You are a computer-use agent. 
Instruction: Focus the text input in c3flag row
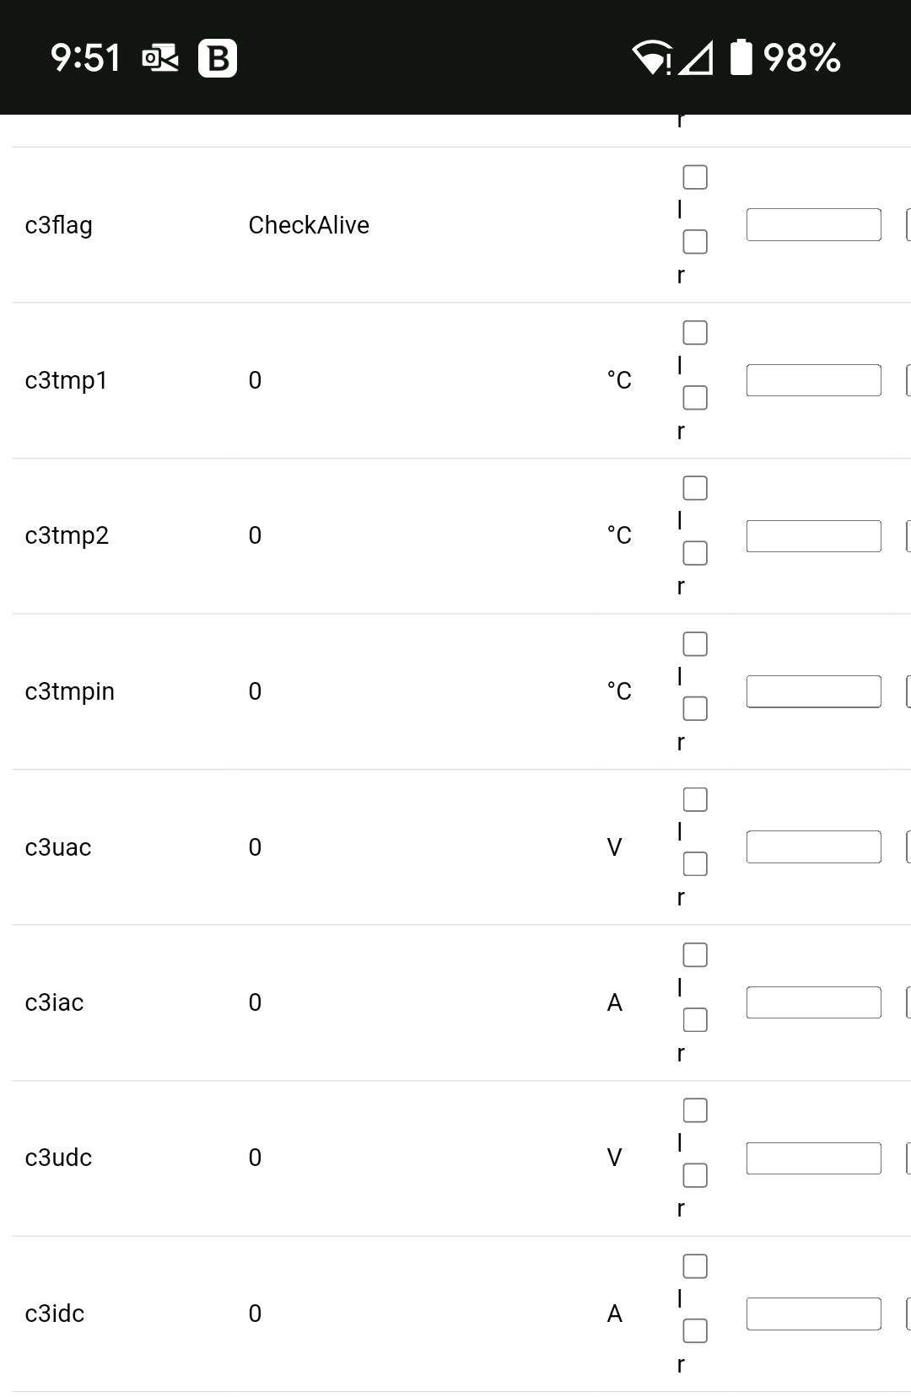coord(814,225)
